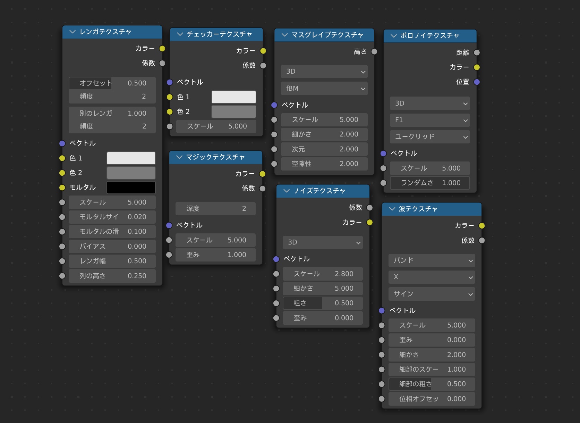This screenshot has width=580, height=423.
Task: Collapse the 波テクスチャ node
Action: 392,209
